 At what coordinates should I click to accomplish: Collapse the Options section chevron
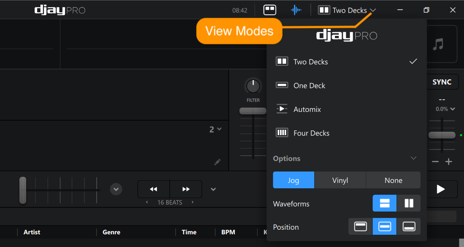(x=413, y=158)
